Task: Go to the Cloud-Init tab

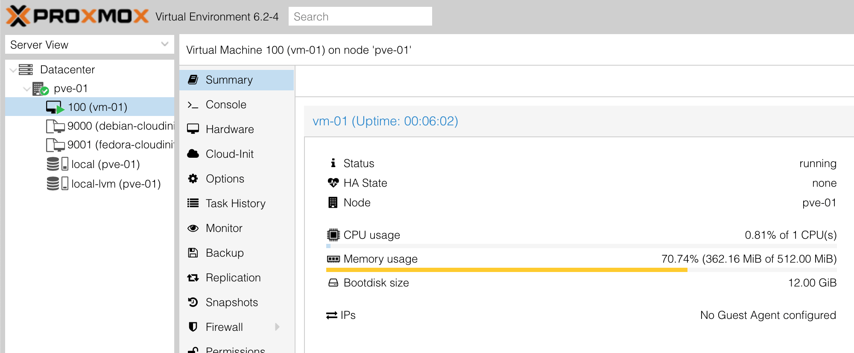Action: coord(237,154)
